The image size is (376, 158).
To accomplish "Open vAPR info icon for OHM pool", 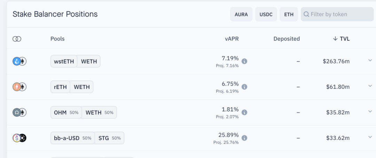I will pyautogui.click(x=244, y=112).
